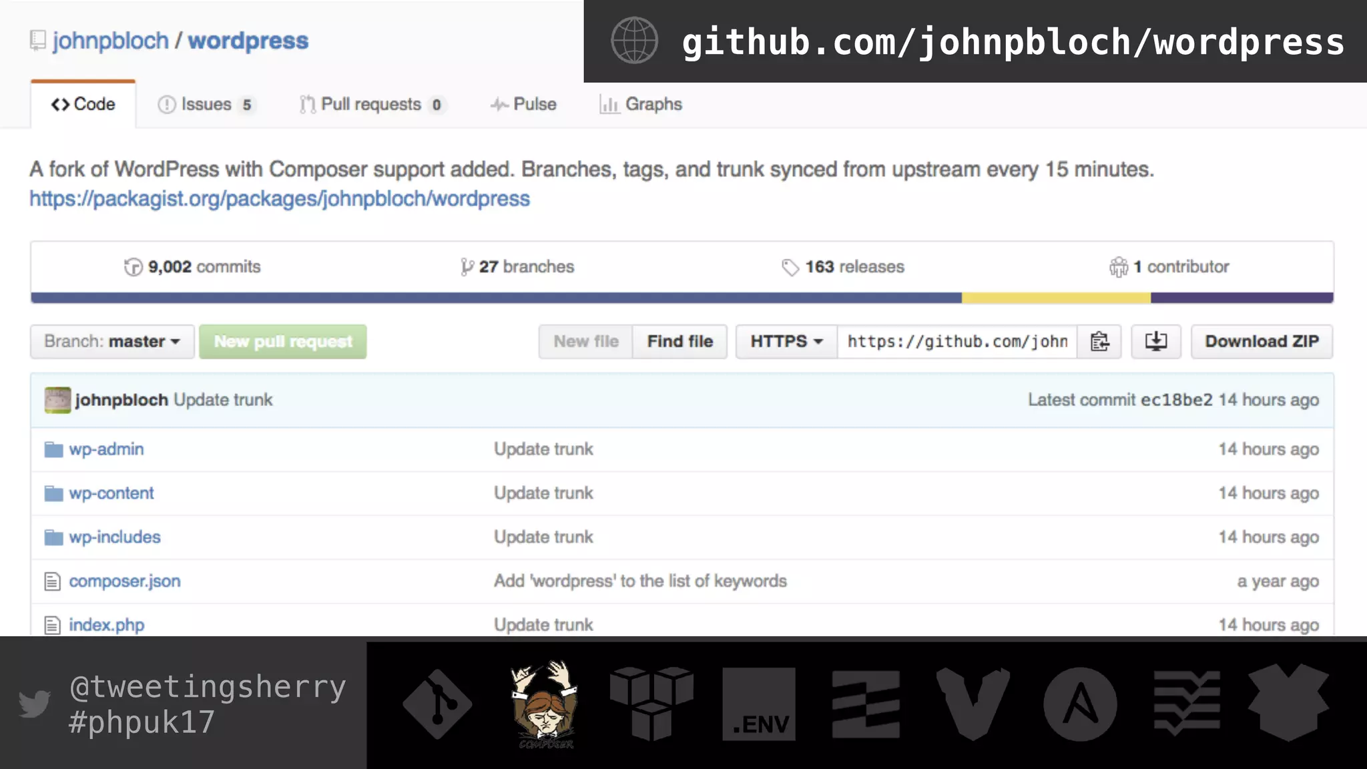Screen dimensions: 1367x769
Task: Open the HTTPS protocol dropdown
Action: [786, 342]
